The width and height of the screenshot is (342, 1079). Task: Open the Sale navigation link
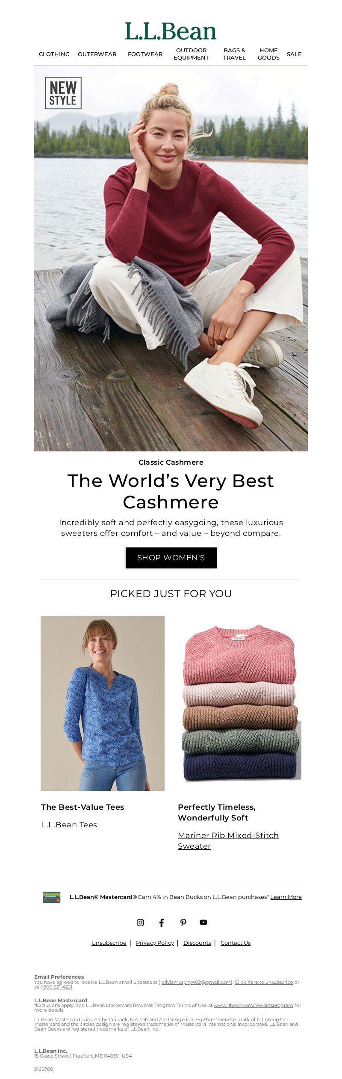click(294, 54)
